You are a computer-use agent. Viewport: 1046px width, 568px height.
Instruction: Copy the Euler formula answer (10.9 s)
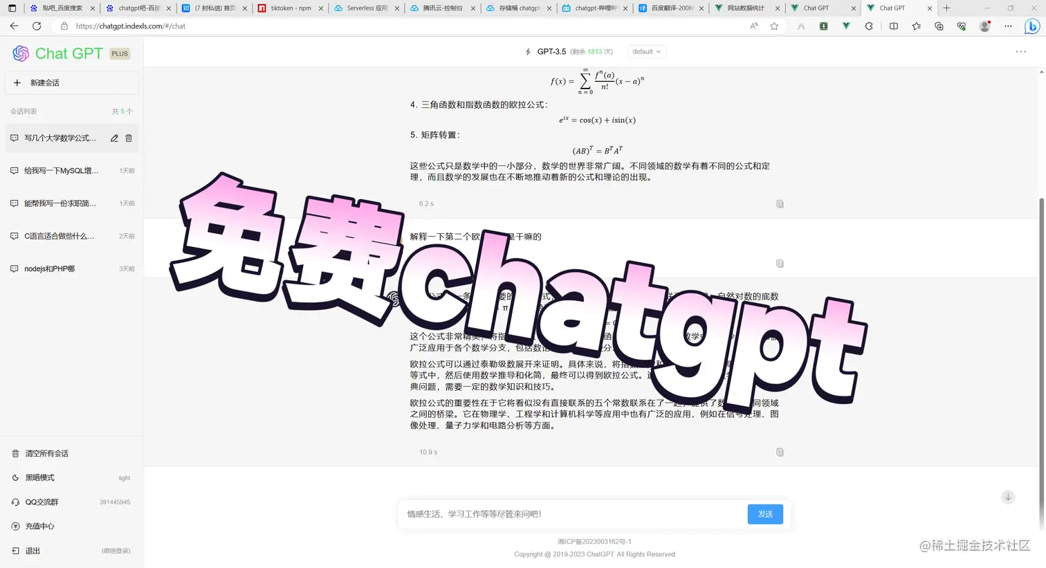point(780,452)
